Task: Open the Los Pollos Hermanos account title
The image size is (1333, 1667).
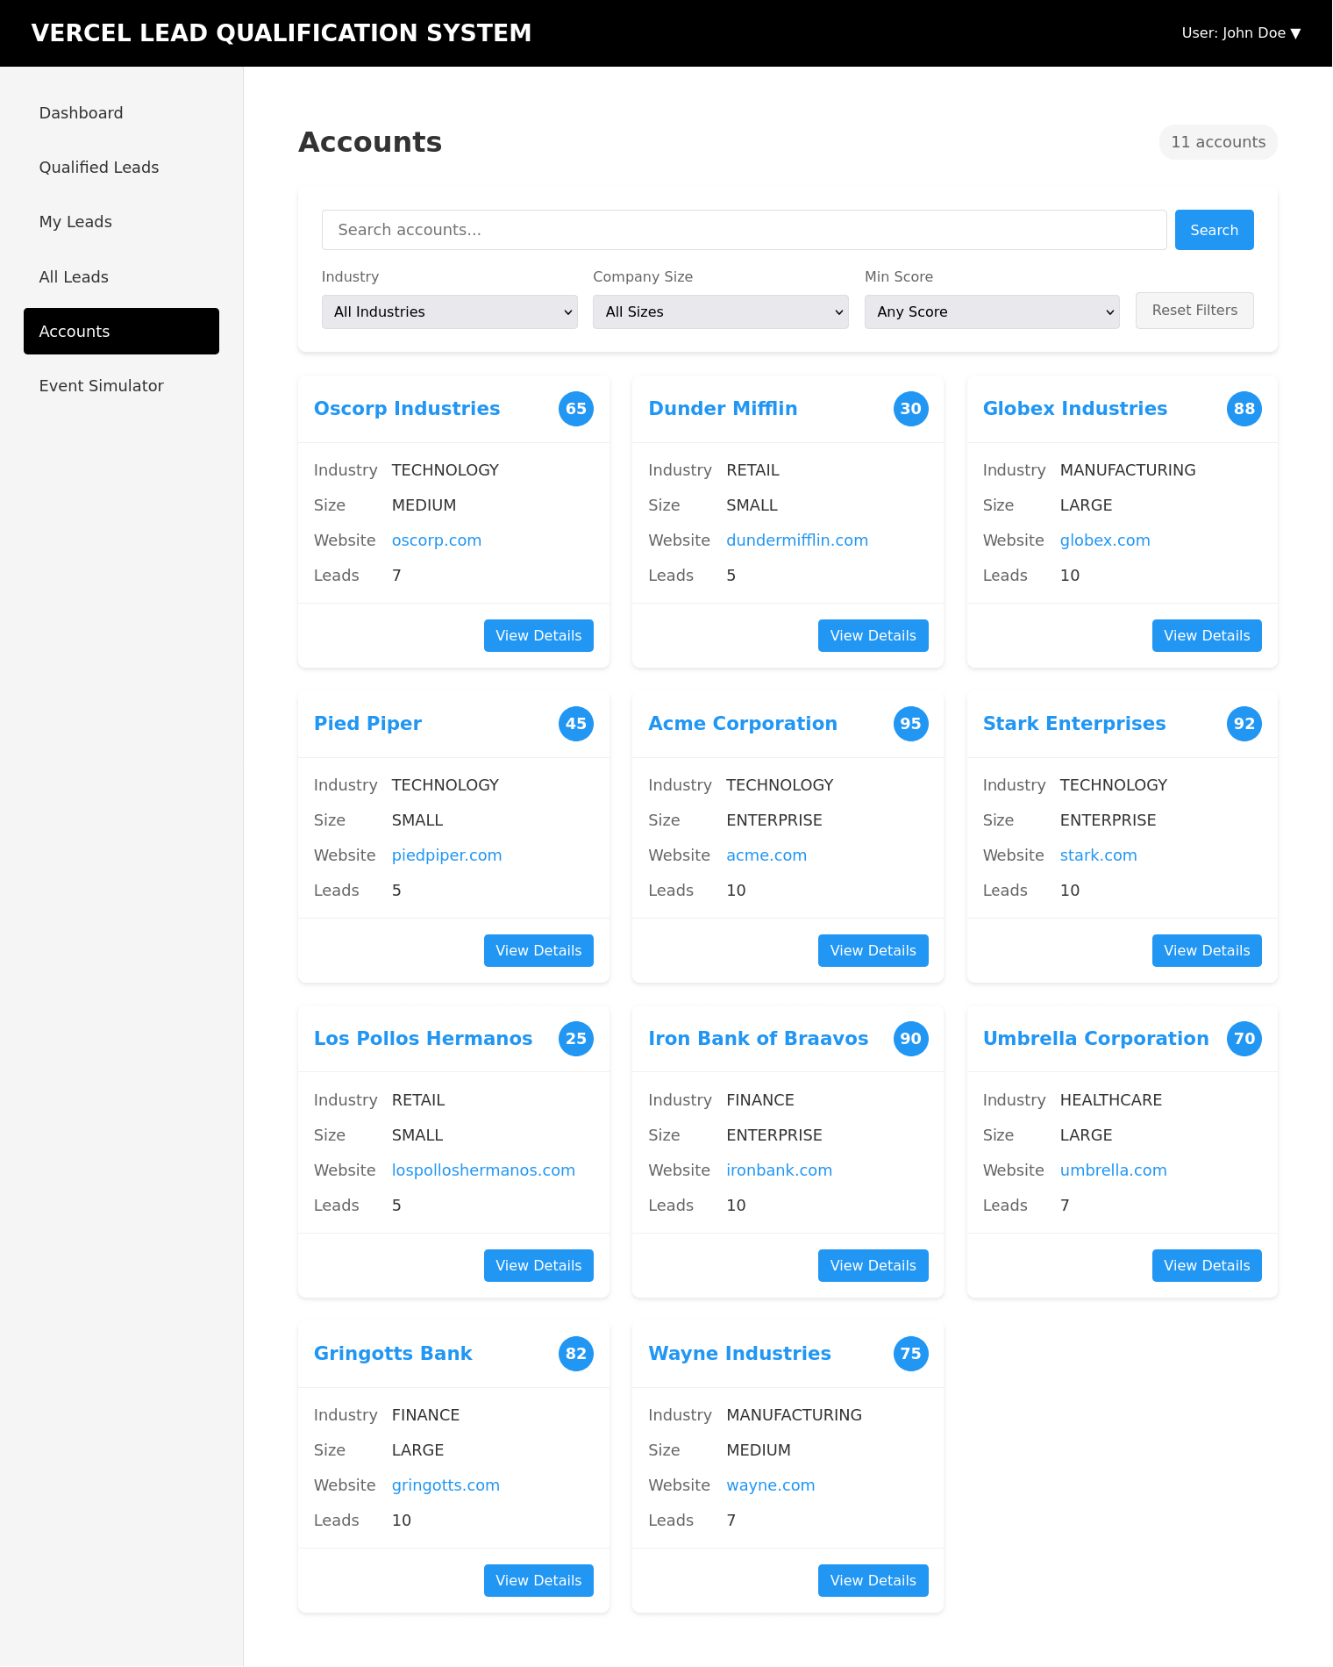Action: pyautogui.click(x=423, y=1039)
